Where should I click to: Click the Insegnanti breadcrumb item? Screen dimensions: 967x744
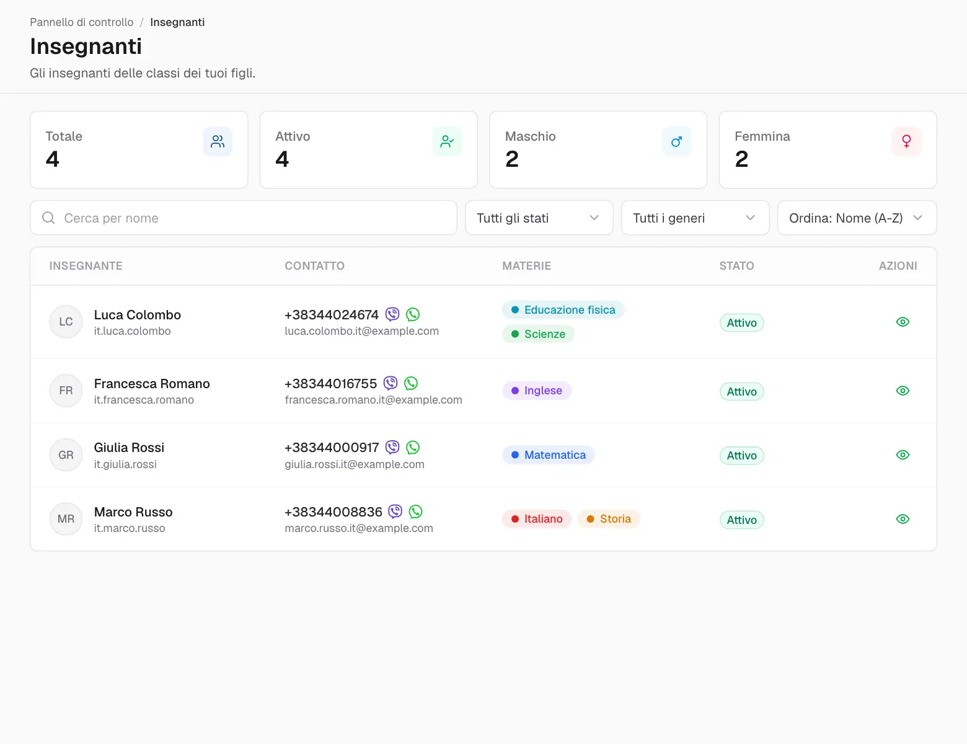(x=177, y=22)
